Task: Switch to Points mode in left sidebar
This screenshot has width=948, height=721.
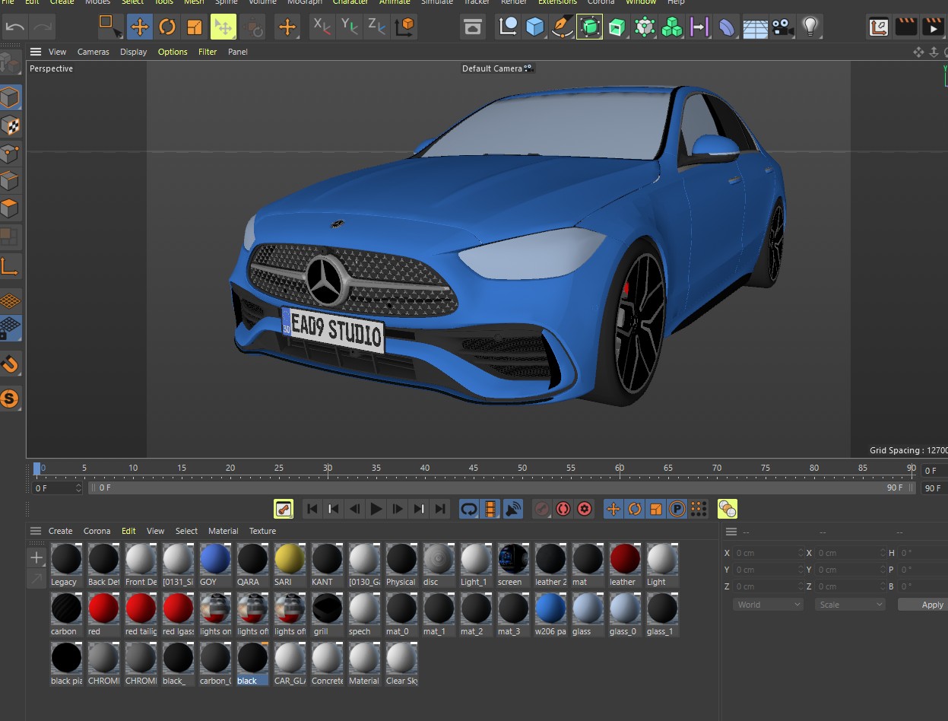Action: 10,153
